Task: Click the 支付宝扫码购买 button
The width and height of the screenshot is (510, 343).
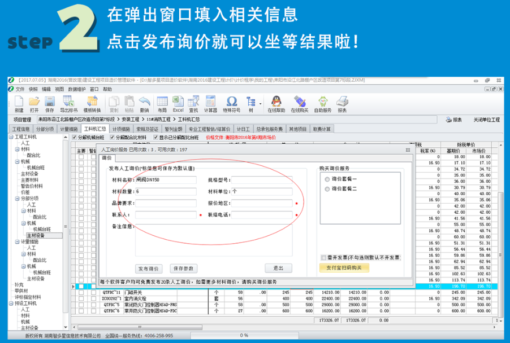Action: point(344,268)
